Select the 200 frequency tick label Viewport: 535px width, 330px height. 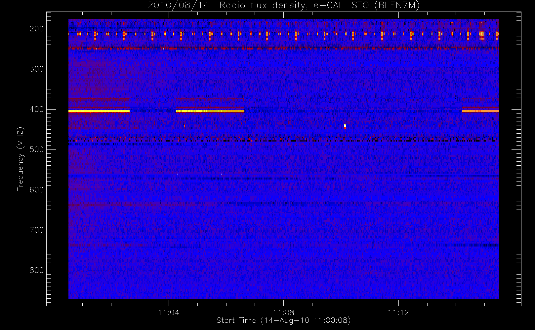coord(36,29)
